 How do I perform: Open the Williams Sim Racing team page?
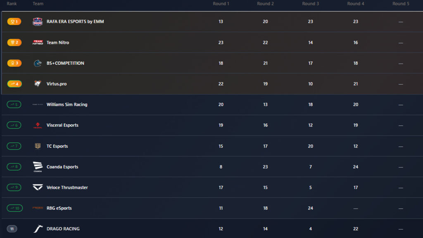coord(68,104)
